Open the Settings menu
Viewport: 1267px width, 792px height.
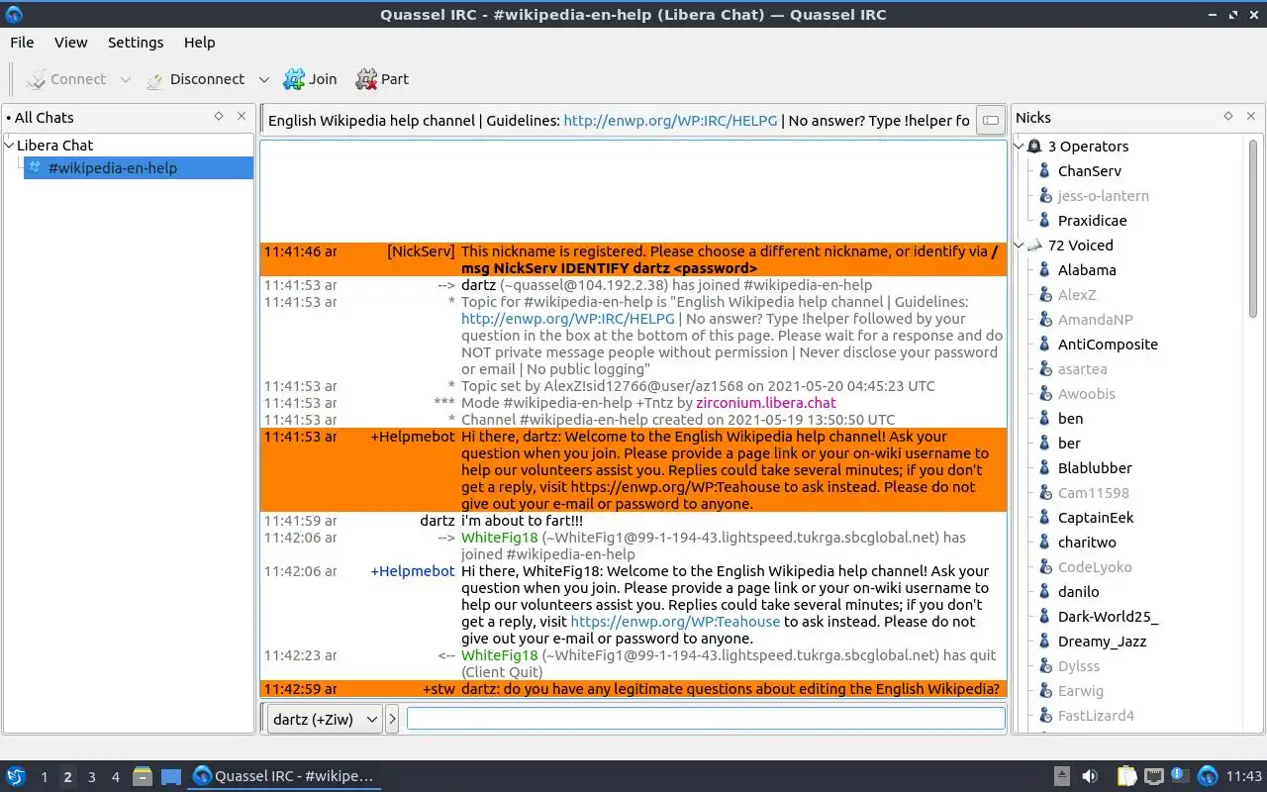(136, 43)
